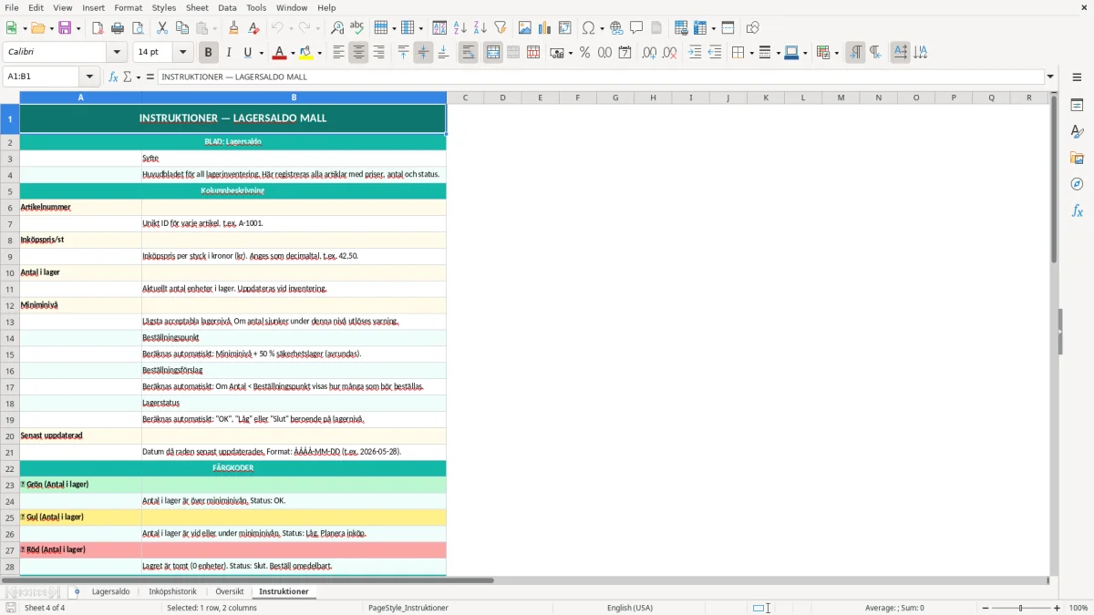The height and width of the screenshot is (615, 1094).
Task: Toggle Align Right
Action: point(378,53)
